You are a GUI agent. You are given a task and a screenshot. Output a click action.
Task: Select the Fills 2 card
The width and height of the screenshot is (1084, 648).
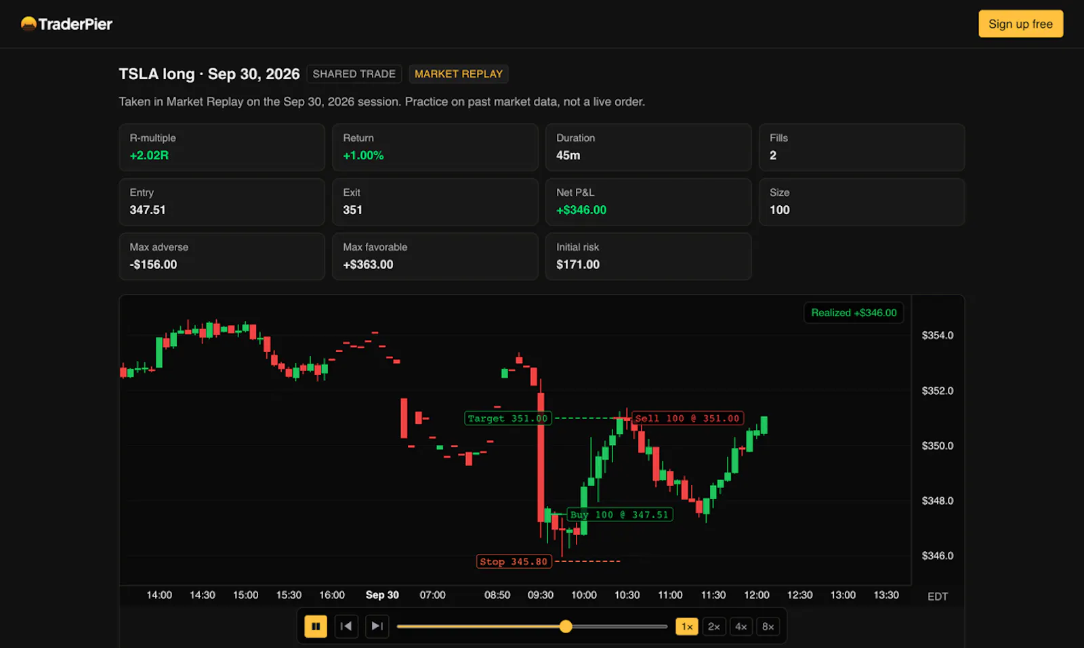(862, 147)
